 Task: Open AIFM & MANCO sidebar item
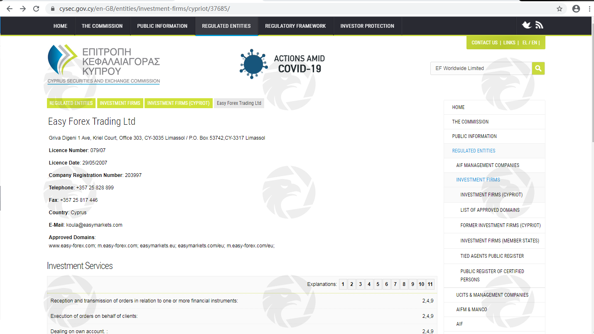[x=494, y=310]
